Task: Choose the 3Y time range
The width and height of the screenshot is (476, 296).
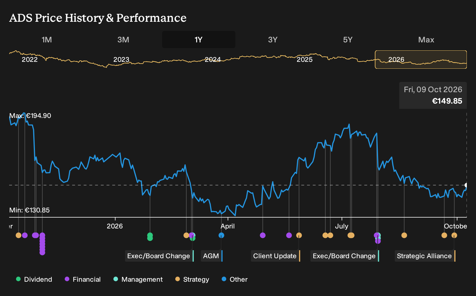Action: 273,40
